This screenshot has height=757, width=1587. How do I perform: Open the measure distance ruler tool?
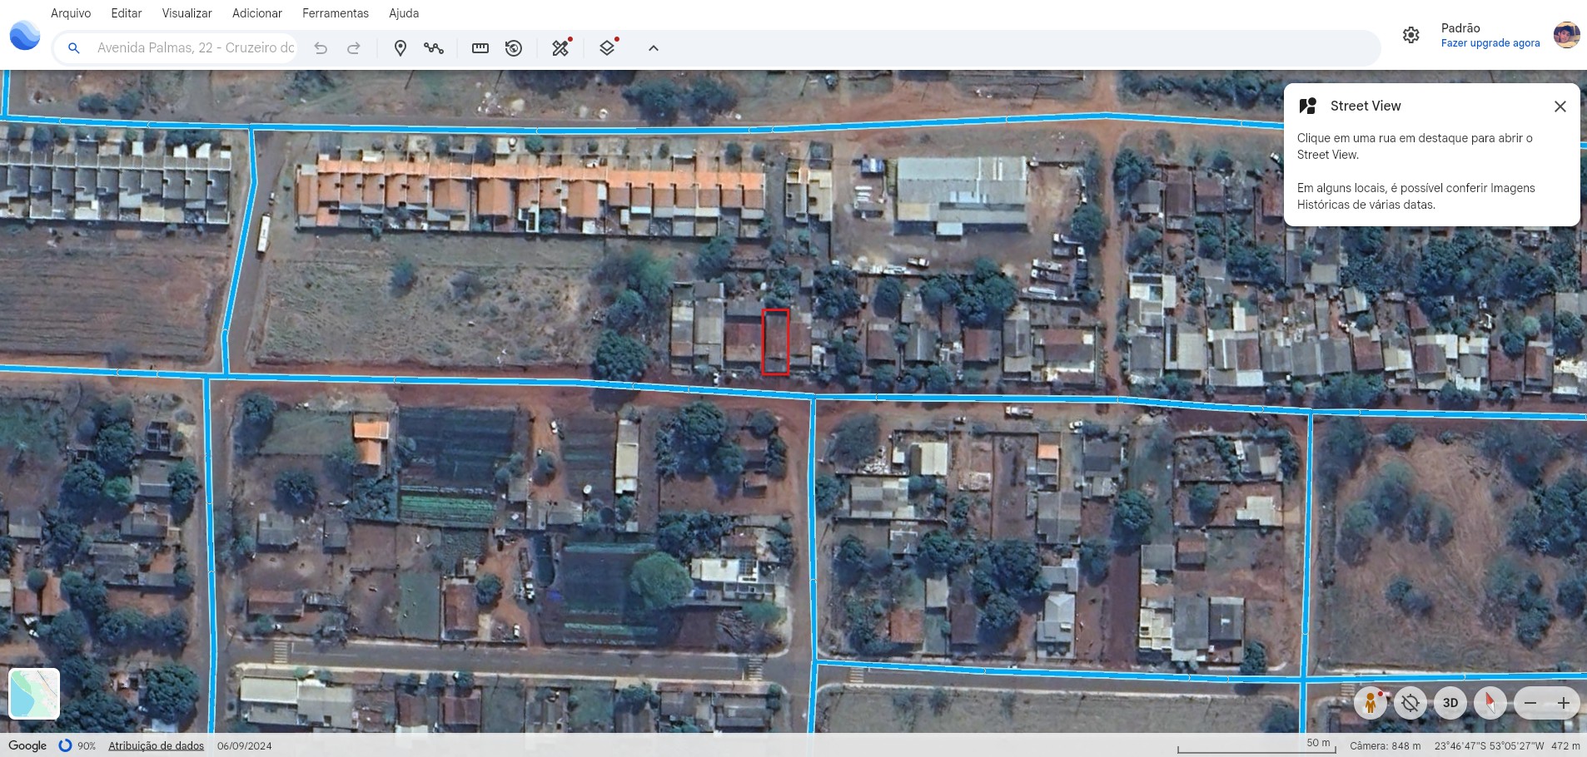pyautogui.click(x=480, y=48)
